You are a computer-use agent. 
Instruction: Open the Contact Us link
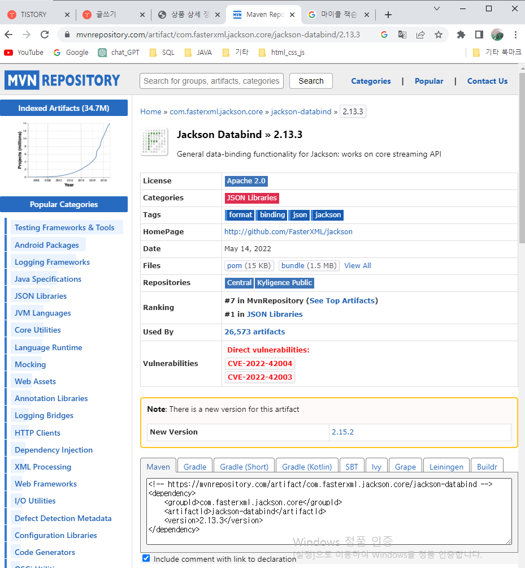pos(487,81)
